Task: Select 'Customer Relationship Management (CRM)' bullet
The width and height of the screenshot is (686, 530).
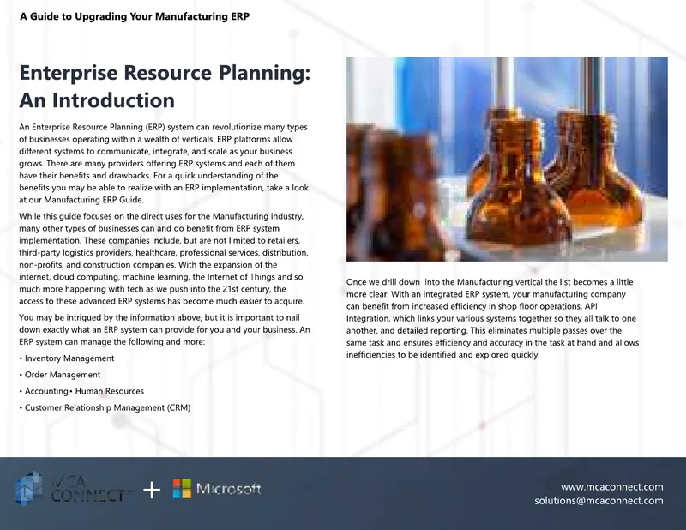Action: coord(105,408)
